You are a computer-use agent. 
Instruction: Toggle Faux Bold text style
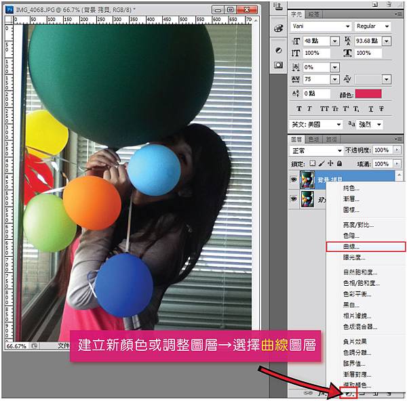click(299, 109)
